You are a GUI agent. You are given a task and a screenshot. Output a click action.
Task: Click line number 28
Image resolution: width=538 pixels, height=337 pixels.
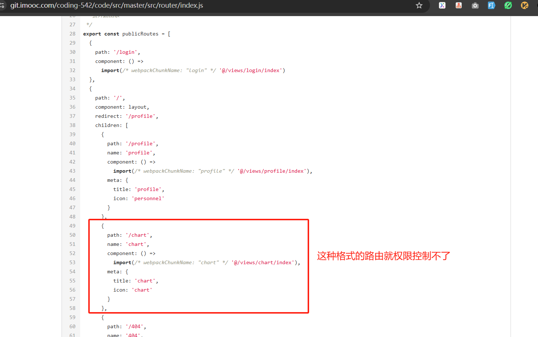(73, 34)
